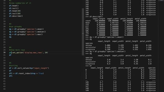This screenshot has height=92, width=164.
Task: Click the '50%' row in describe output
Action: coord(116,31)
